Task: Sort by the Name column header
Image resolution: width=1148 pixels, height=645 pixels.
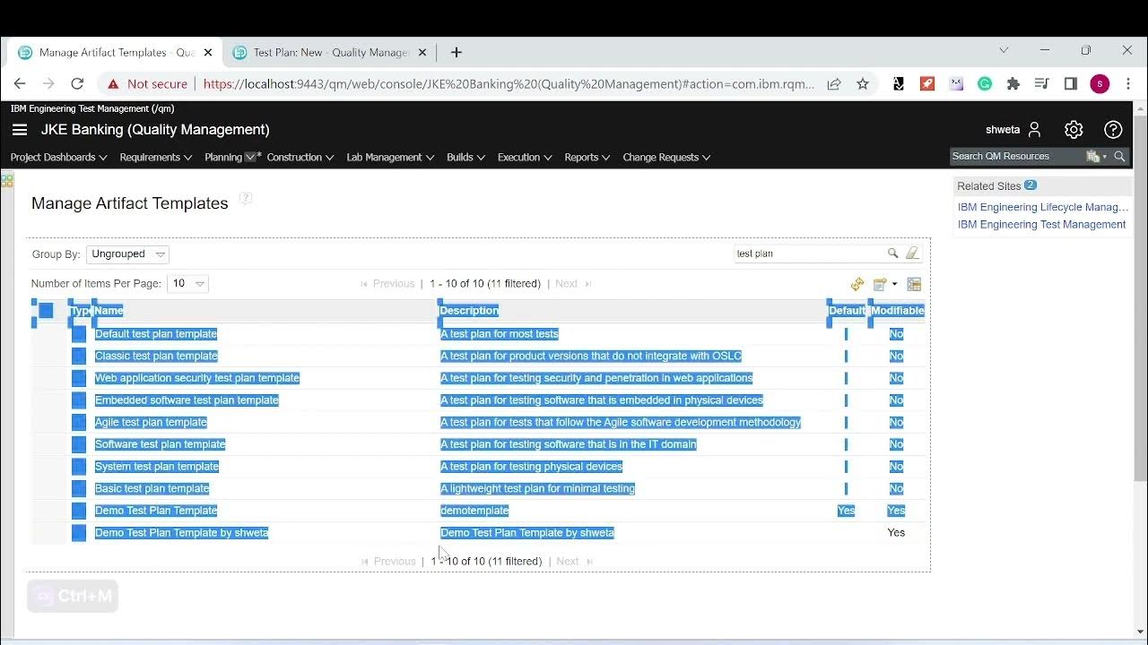Action: click(109, 311)
